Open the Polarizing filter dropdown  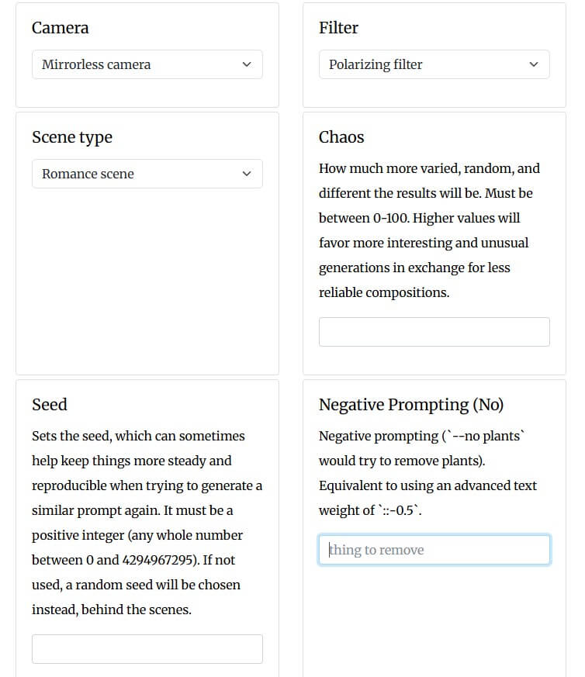coord(434,64)
